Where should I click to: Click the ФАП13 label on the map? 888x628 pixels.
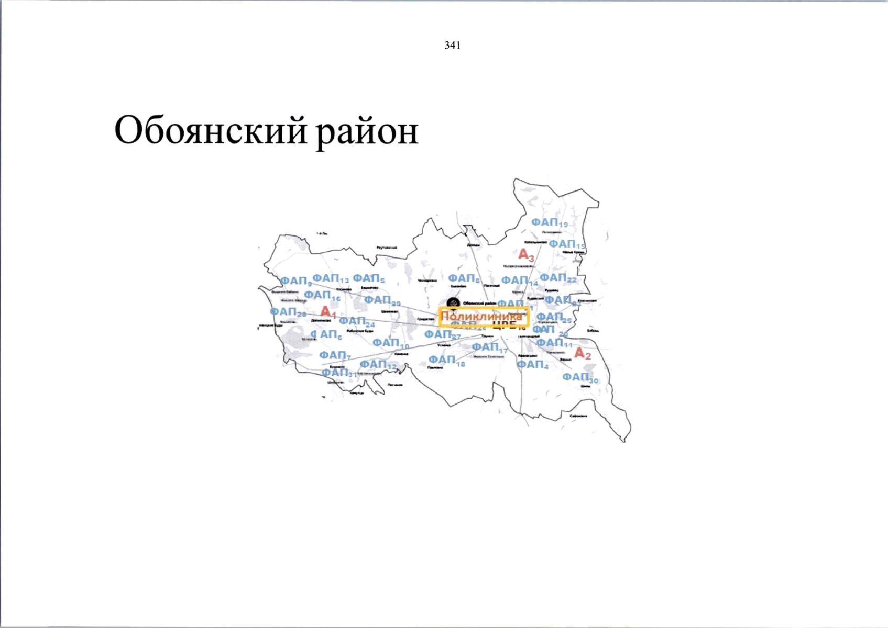coord(331,278)
